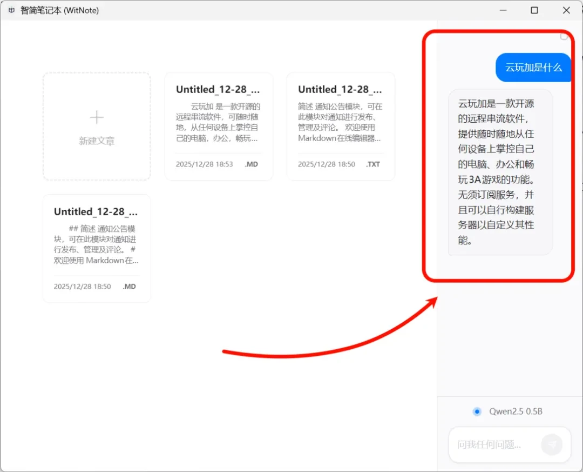
Task: Click the .MD label on the ## 简述 note
Action: coord(130,287)
